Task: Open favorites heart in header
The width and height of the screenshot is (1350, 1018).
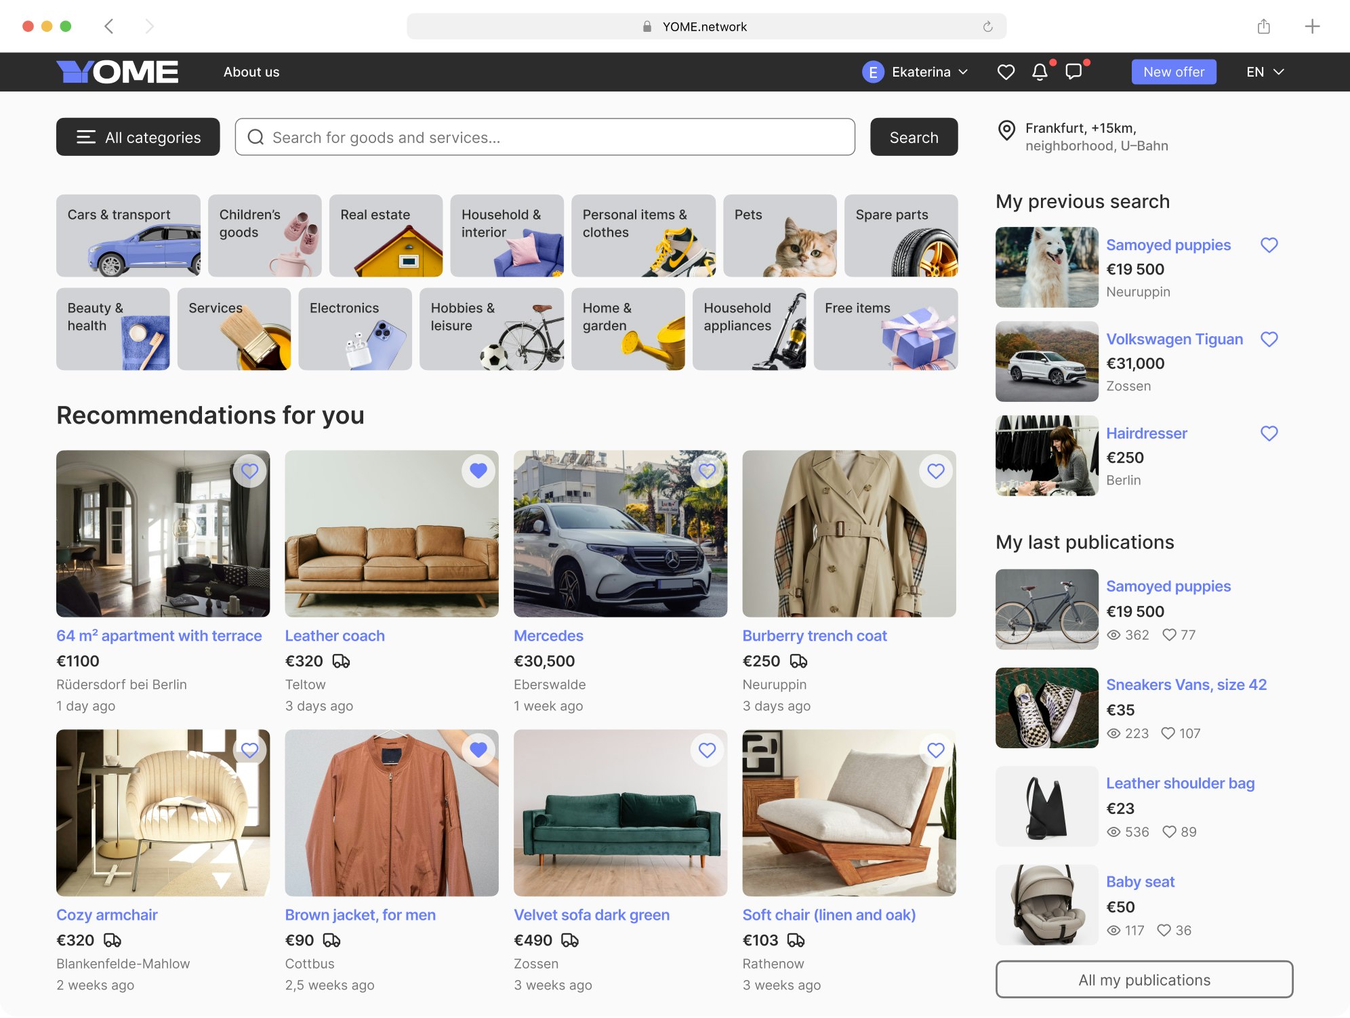Action: point(1006,72)
